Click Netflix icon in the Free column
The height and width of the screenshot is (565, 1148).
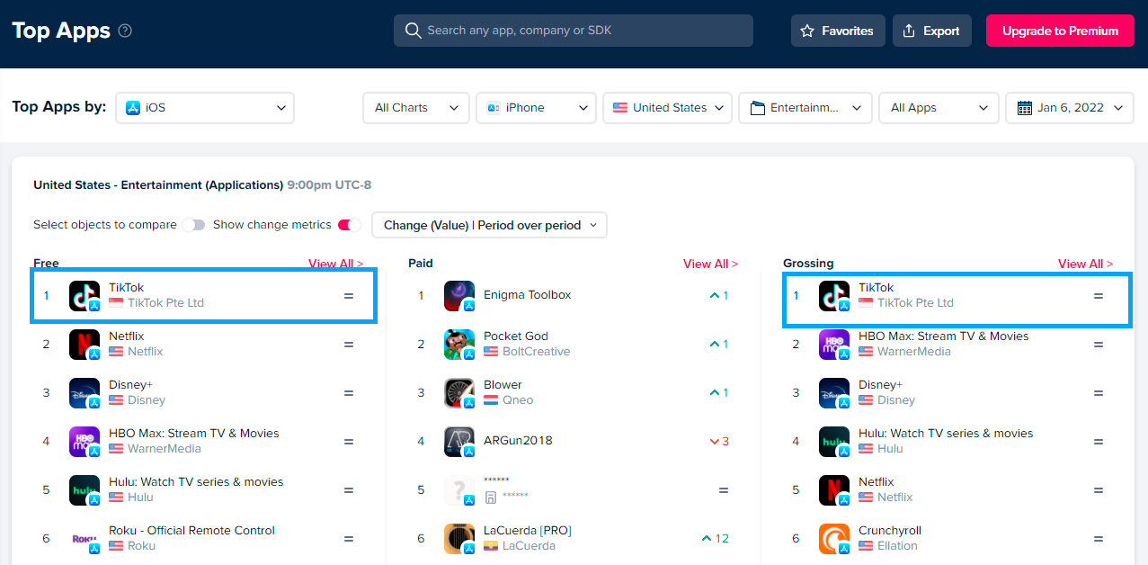[x=85, y=345]
